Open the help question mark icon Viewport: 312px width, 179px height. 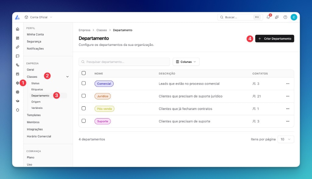point(285,17)
